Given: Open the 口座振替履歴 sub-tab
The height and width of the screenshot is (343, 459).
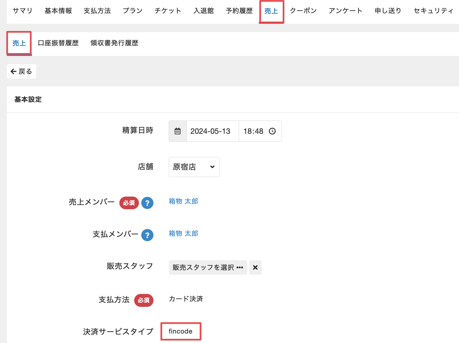Looking at the screenshot, I should pos(58,43).
